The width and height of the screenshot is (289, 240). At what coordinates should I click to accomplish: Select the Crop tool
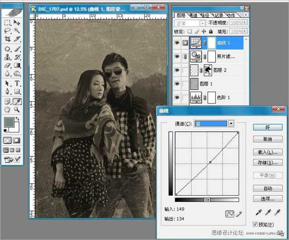(x=8, y=39)
